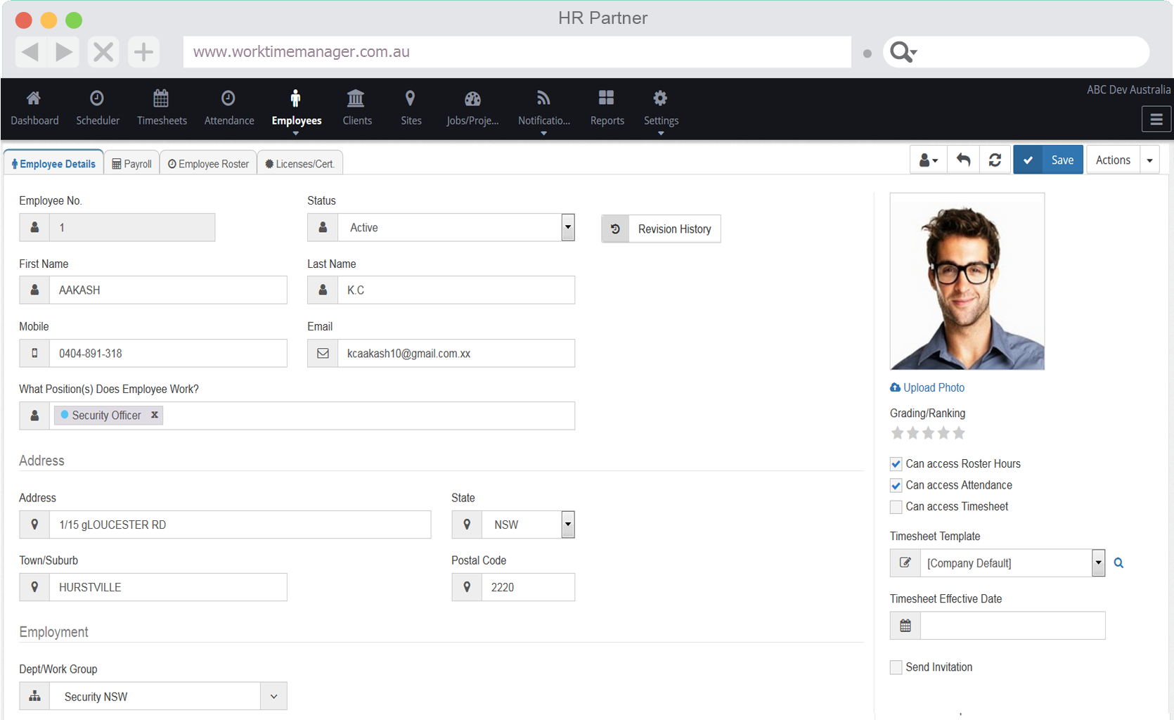Expand the Dept/Work Group dropdown
The height and width of the screenshot is (720, 1174).
point(273,696)
